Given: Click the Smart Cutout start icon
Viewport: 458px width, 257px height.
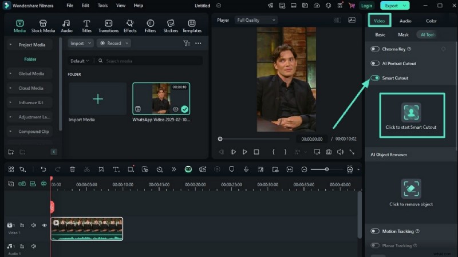Looking at the screenshot, I should point(411,112).
